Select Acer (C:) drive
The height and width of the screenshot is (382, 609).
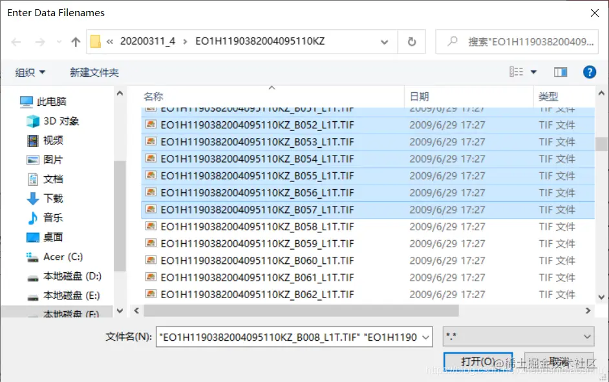click(55, 257)
